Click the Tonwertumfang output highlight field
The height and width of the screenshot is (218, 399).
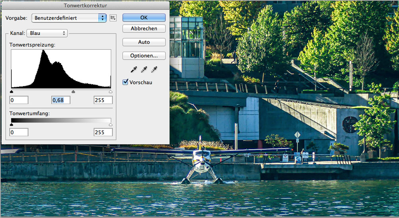click(x=103, y=132)
